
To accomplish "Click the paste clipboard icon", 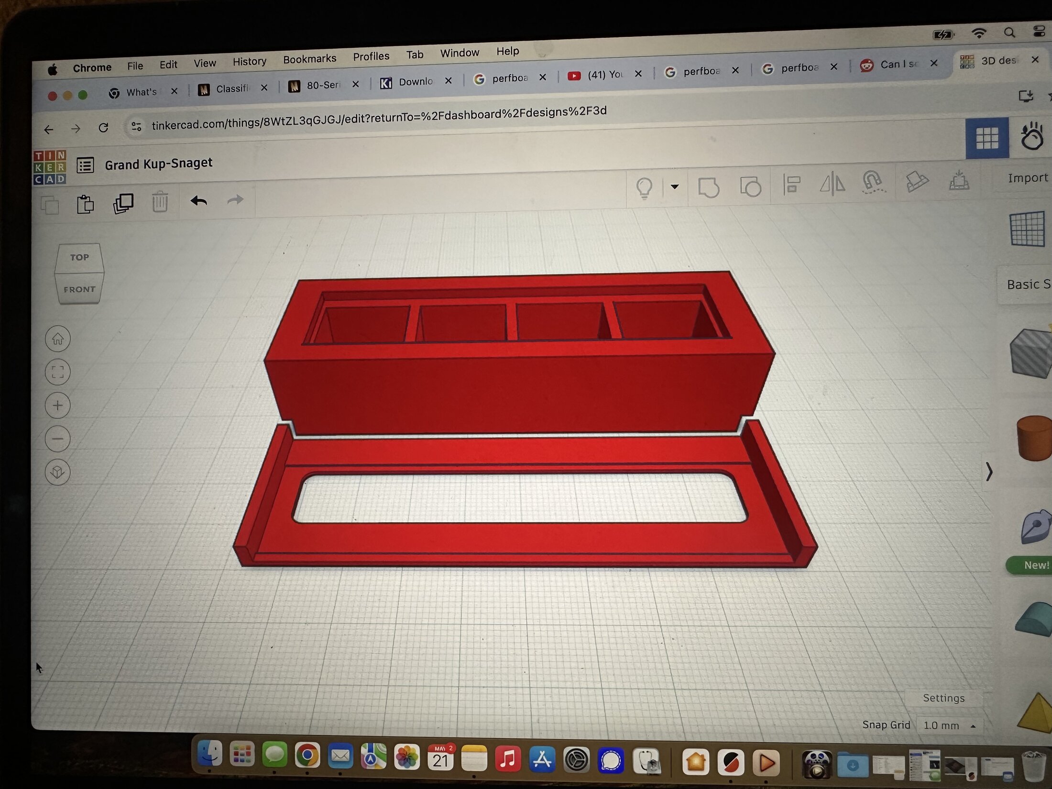I will point(85,205).
